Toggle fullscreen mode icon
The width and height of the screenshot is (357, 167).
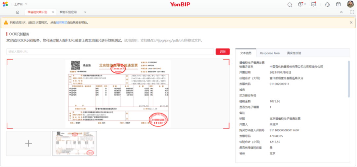[x=352, y=12]
